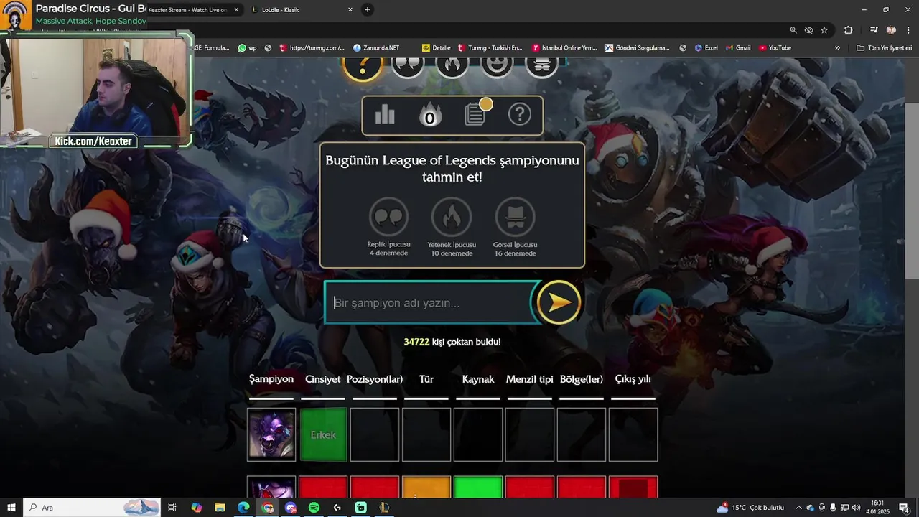Select the Replik İpucusu quote hint icon

point(388,217)
